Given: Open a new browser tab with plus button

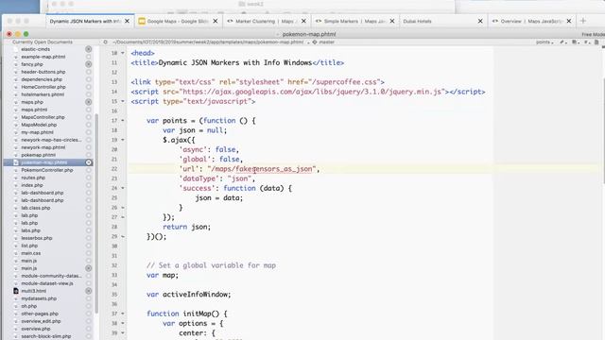Looking at the screenshot, I should 583,21.
